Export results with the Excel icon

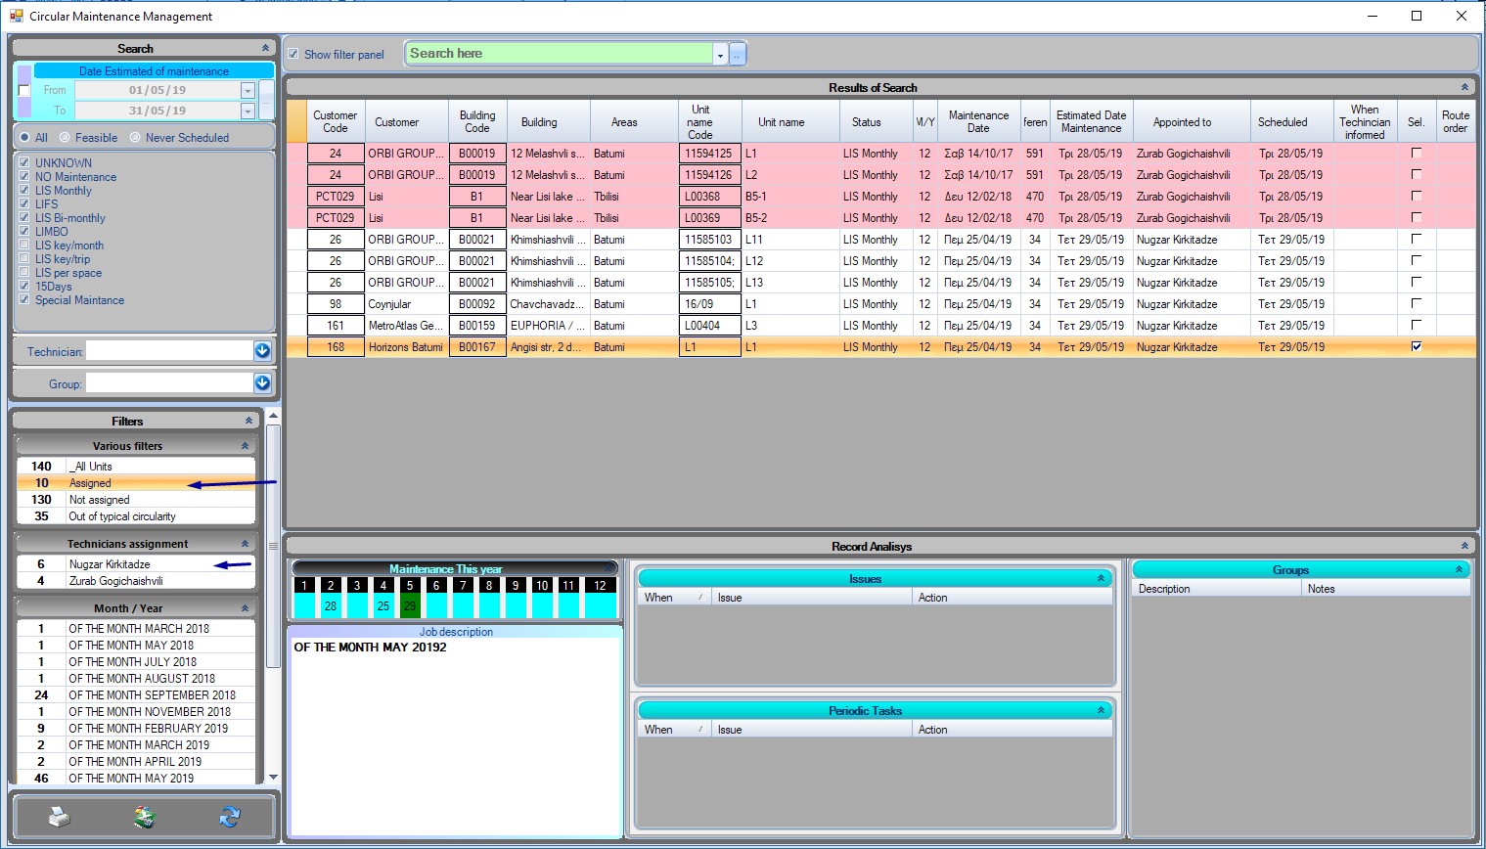tap(145, 817)
